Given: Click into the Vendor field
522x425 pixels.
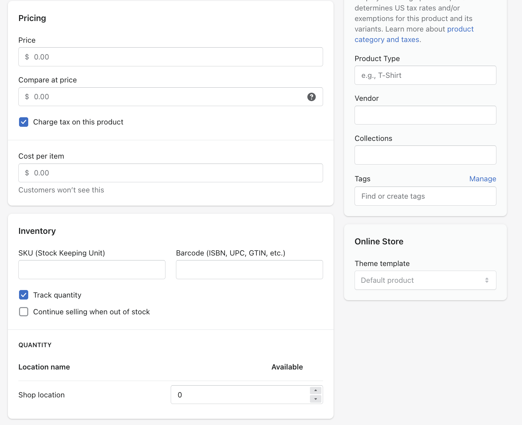Looking at the screenshot, I should [425, 115].
